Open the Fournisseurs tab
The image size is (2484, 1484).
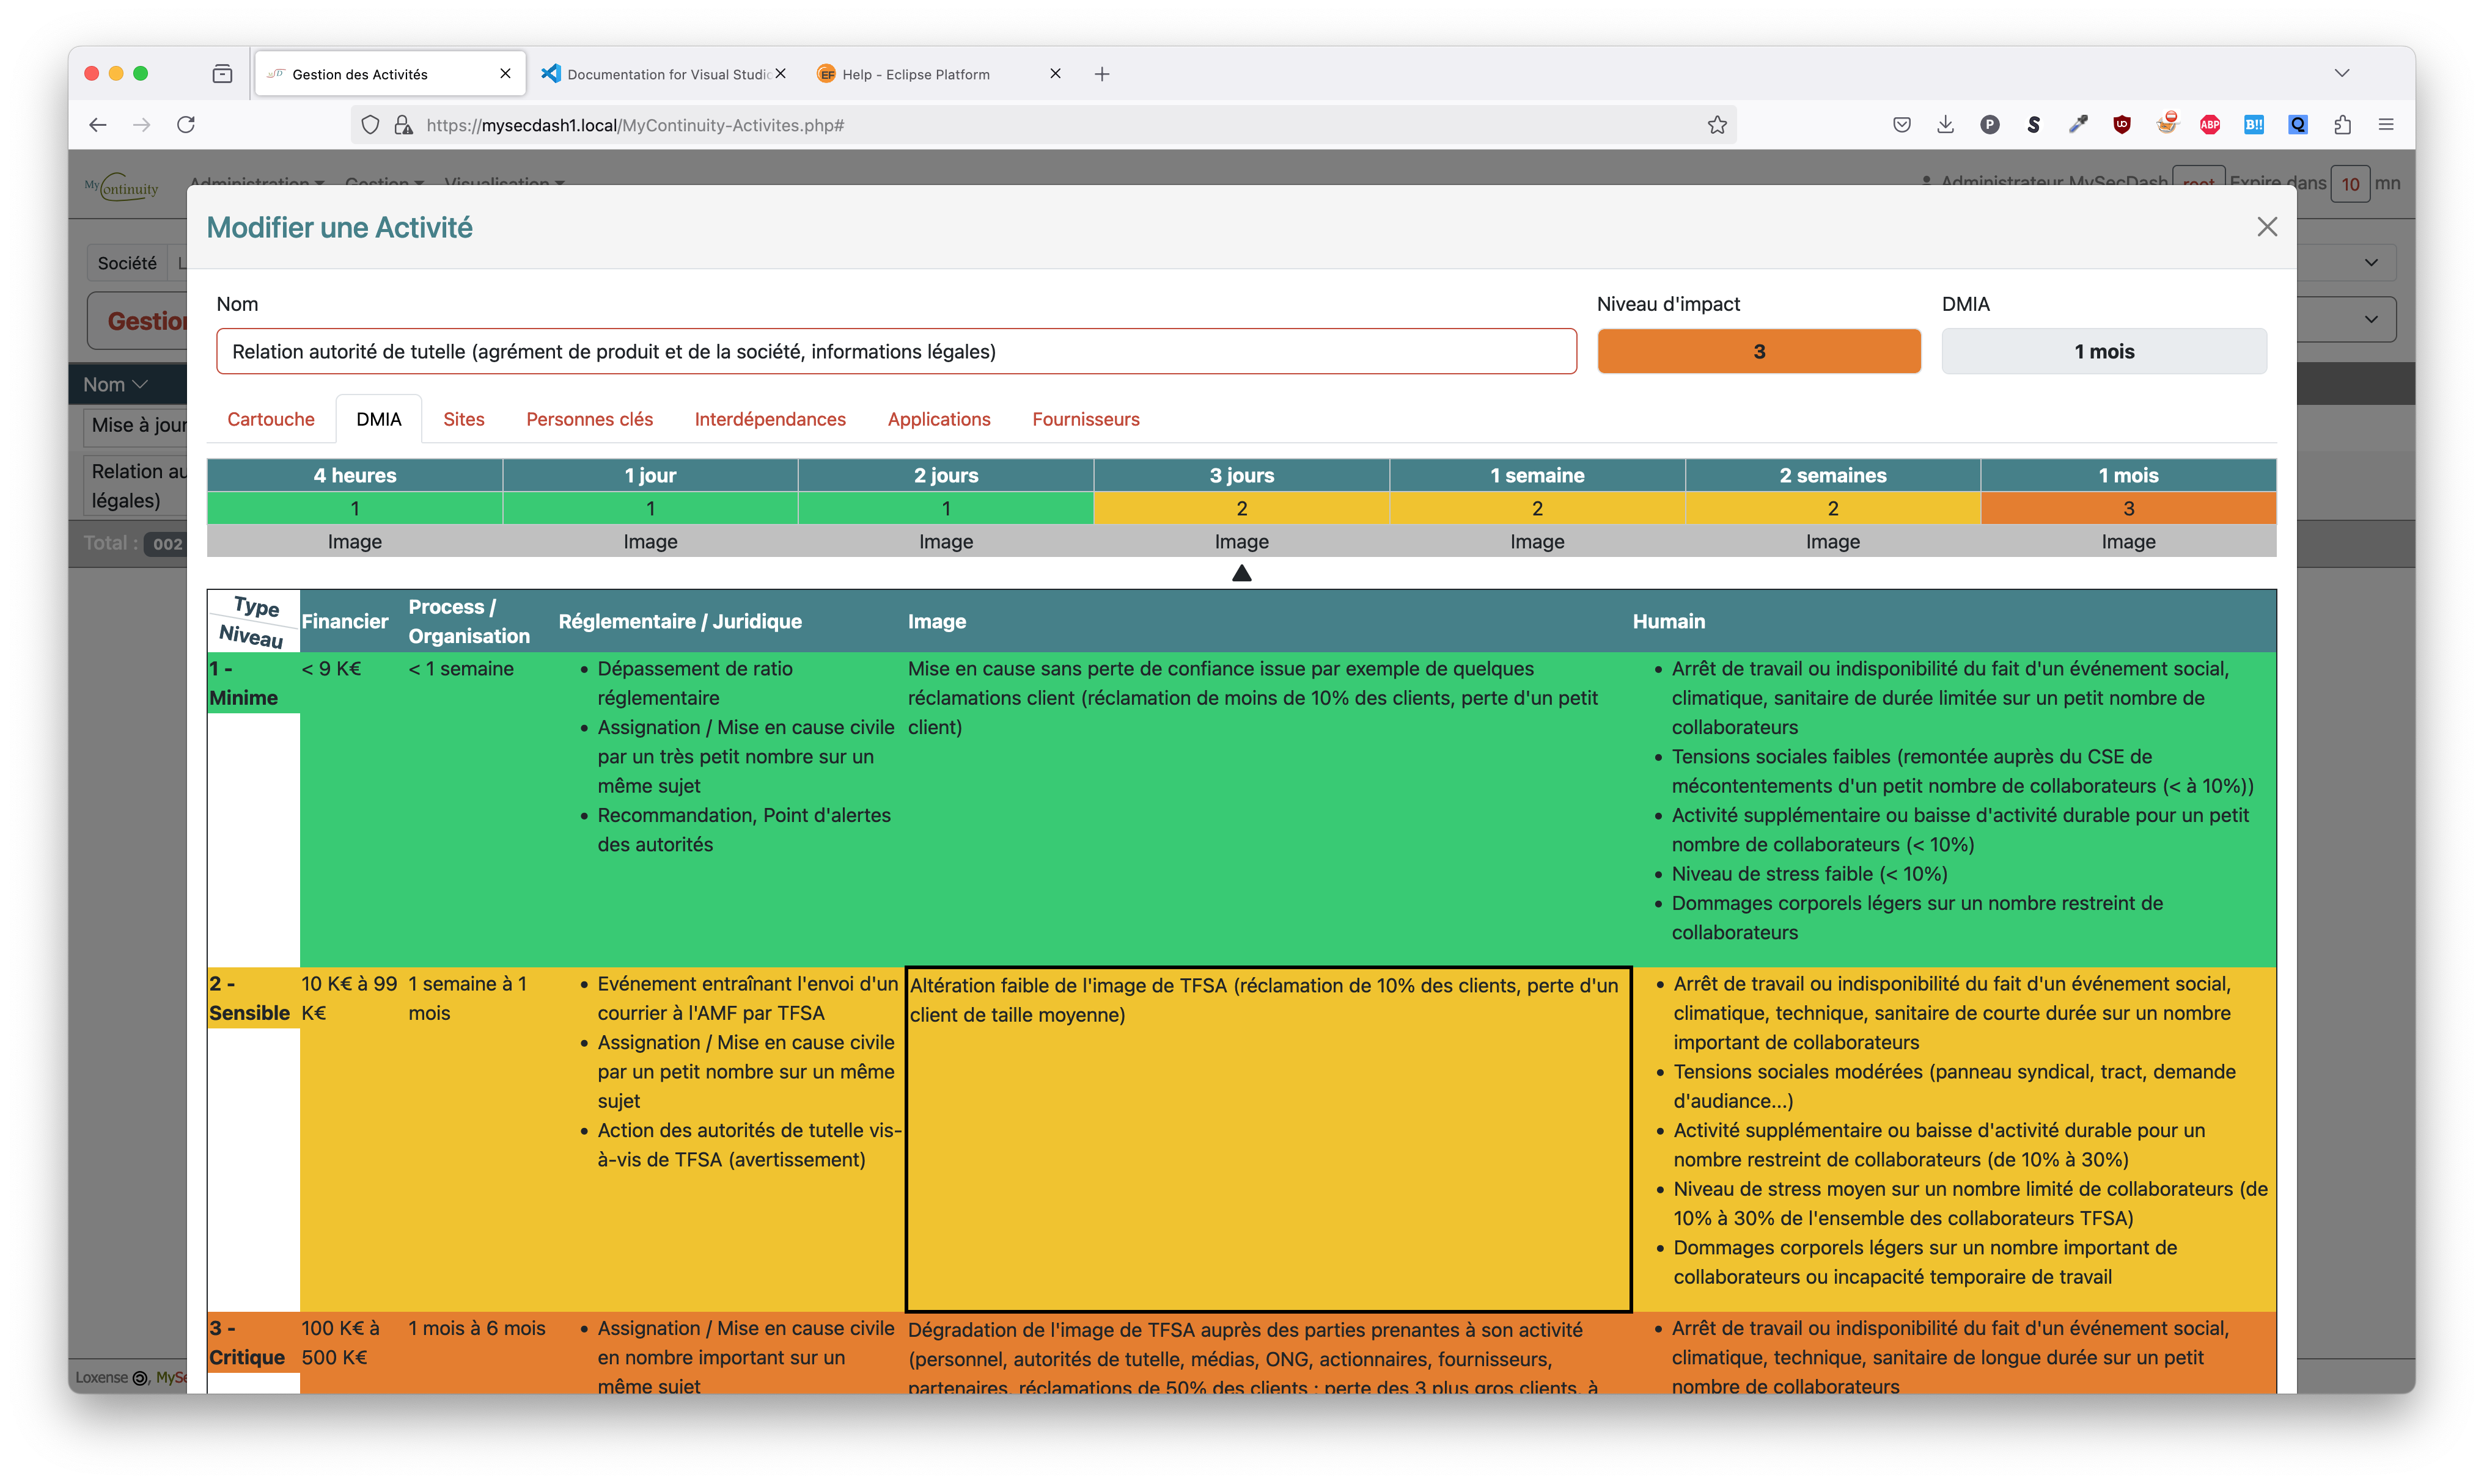[1086, 419]
